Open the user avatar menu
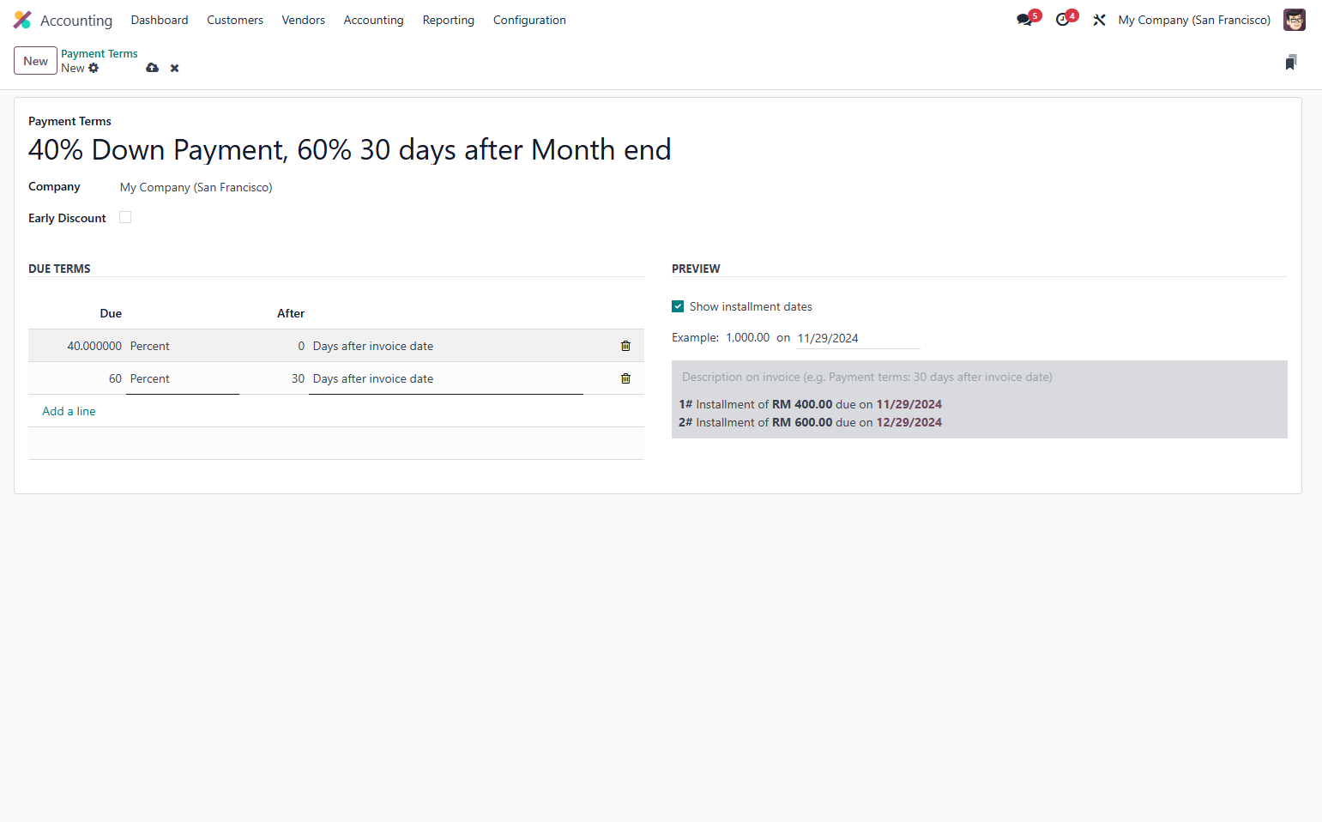1322x822 pixels. pos(1294,20)
